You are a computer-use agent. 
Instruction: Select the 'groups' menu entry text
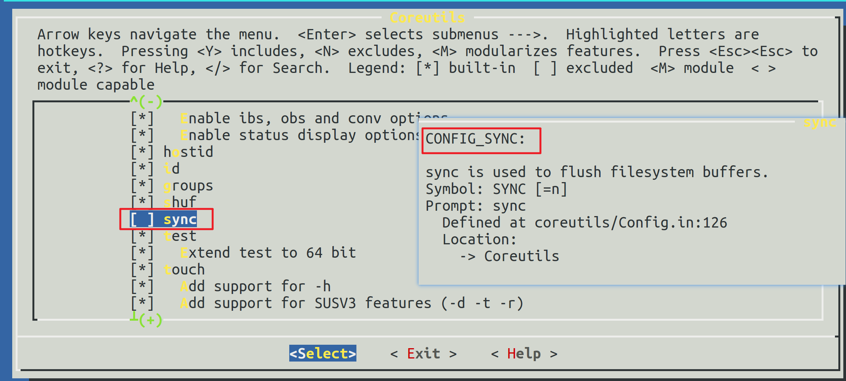188,186
